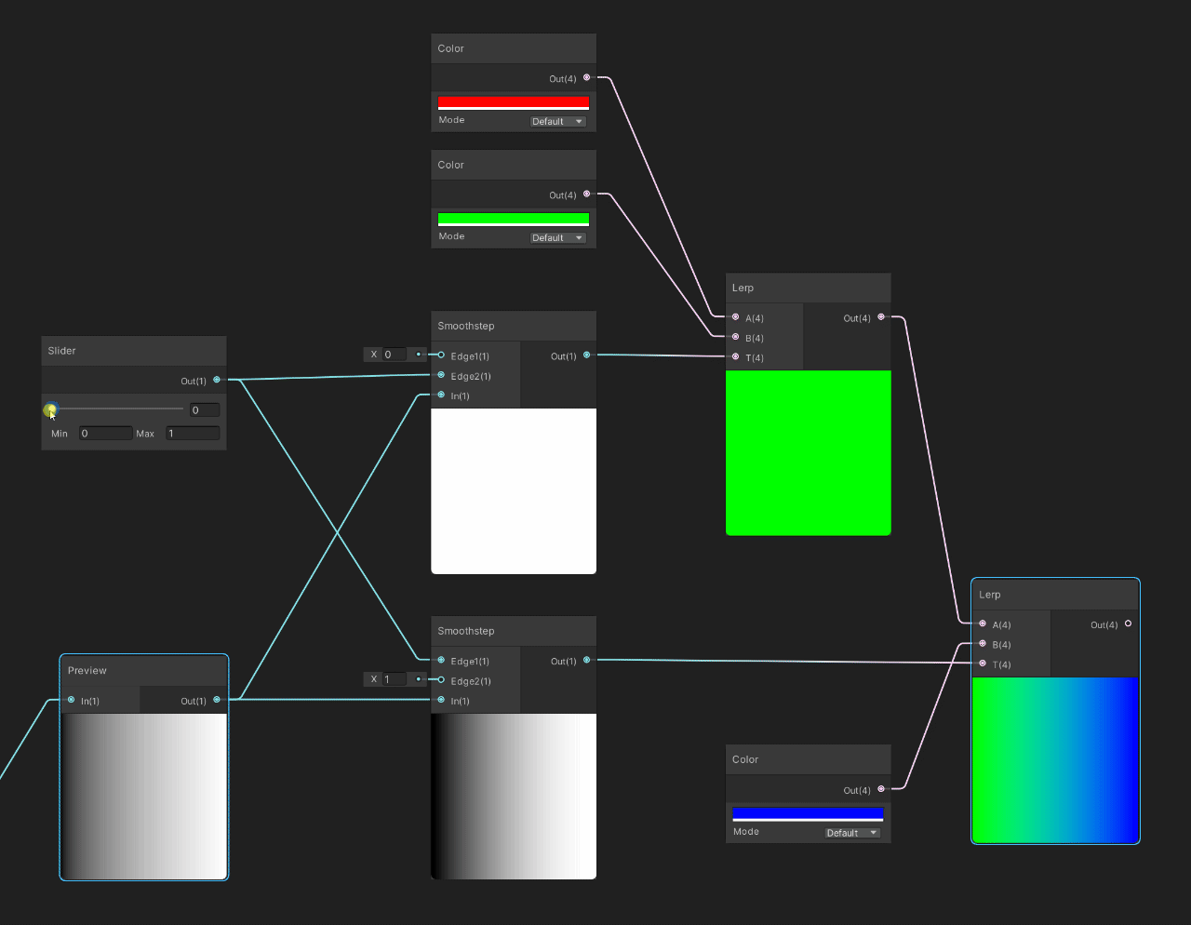Open the blue color swatch picker

[x=808, y=814]
